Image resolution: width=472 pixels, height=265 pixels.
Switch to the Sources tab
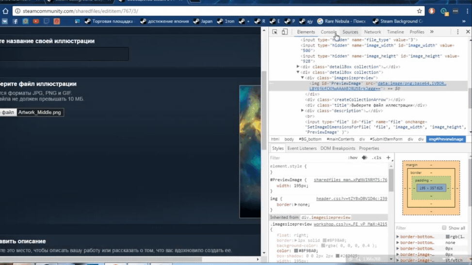350,32
